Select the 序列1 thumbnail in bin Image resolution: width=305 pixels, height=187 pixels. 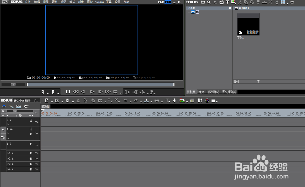(248, 24)
